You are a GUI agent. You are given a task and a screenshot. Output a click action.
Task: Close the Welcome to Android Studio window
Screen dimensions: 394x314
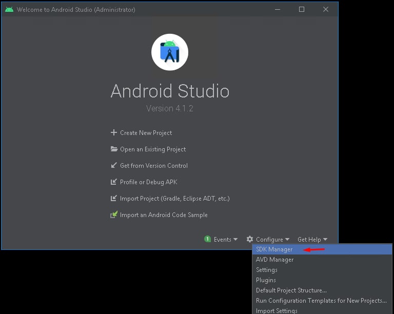[x=326, y=10]
